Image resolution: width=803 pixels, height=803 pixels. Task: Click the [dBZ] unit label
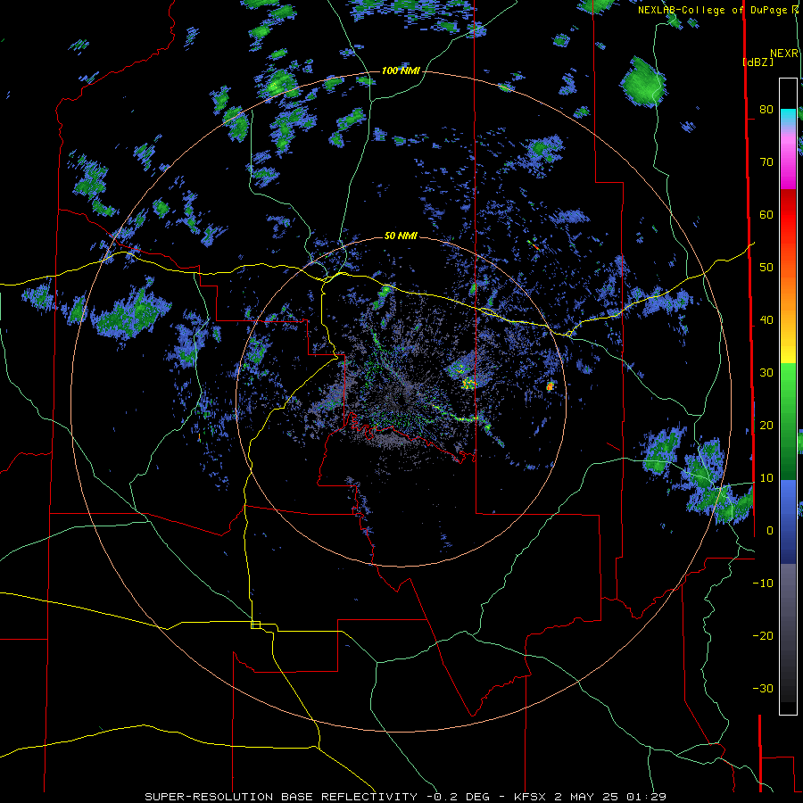(758, 62)
